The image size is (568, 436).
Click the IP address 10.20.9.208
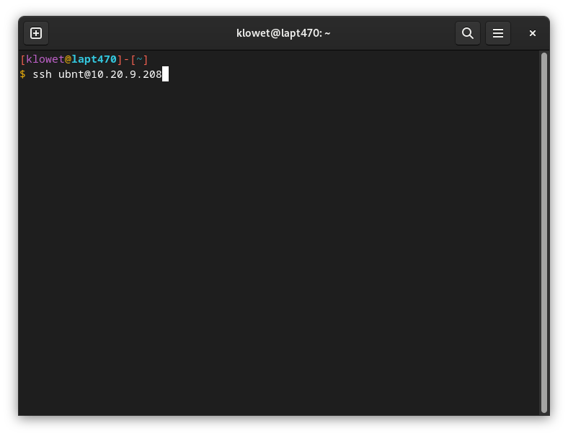tap(126, 74)
